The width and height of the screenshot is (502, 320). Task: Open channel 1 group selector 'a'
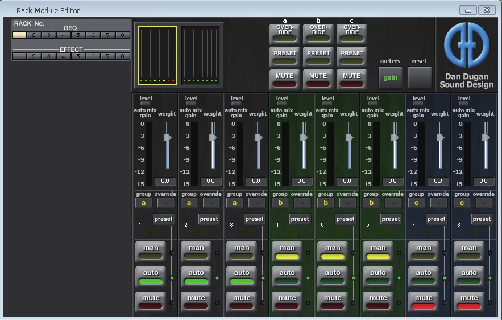tap(144, 203)
